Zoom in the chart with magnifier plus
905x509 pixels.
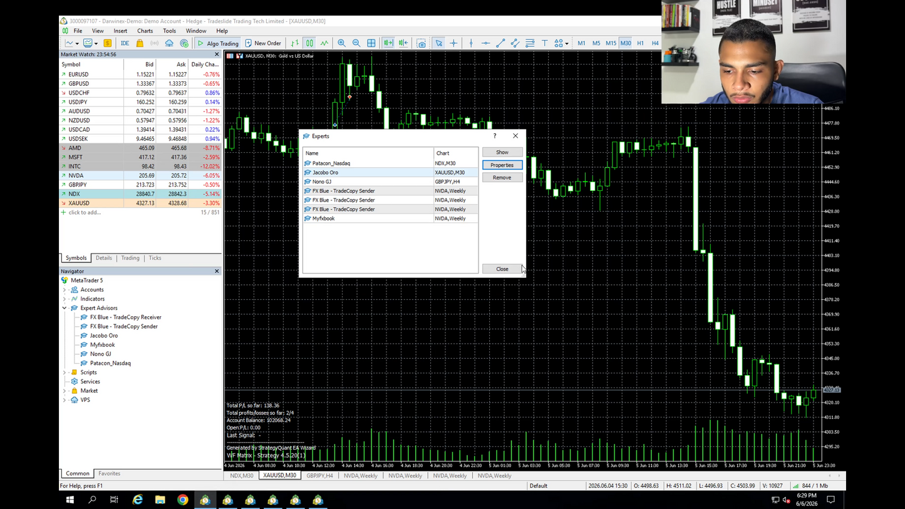point(341,43)
